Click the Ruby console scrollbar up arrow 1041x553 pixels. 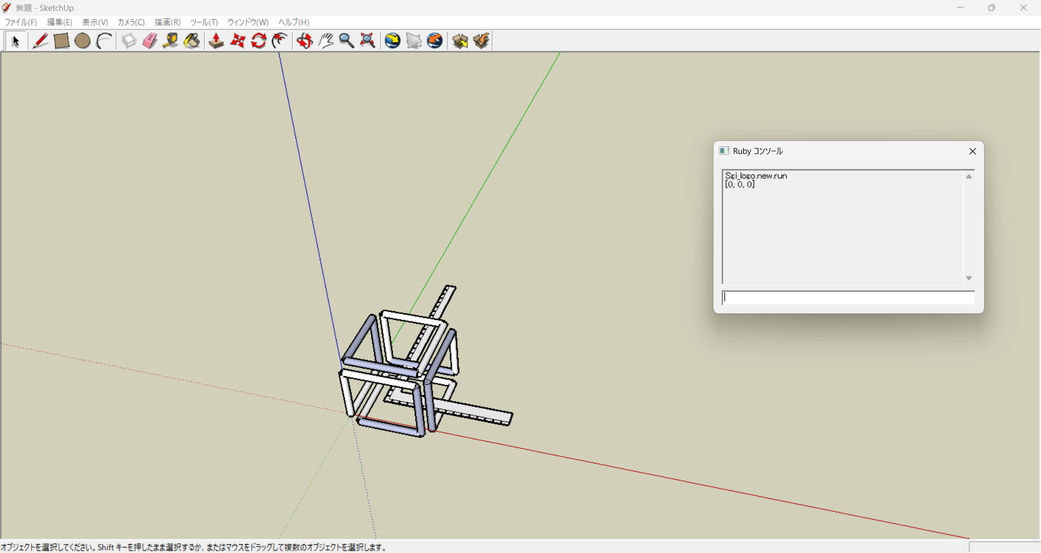pyautogui.click(x=969, y=176)
